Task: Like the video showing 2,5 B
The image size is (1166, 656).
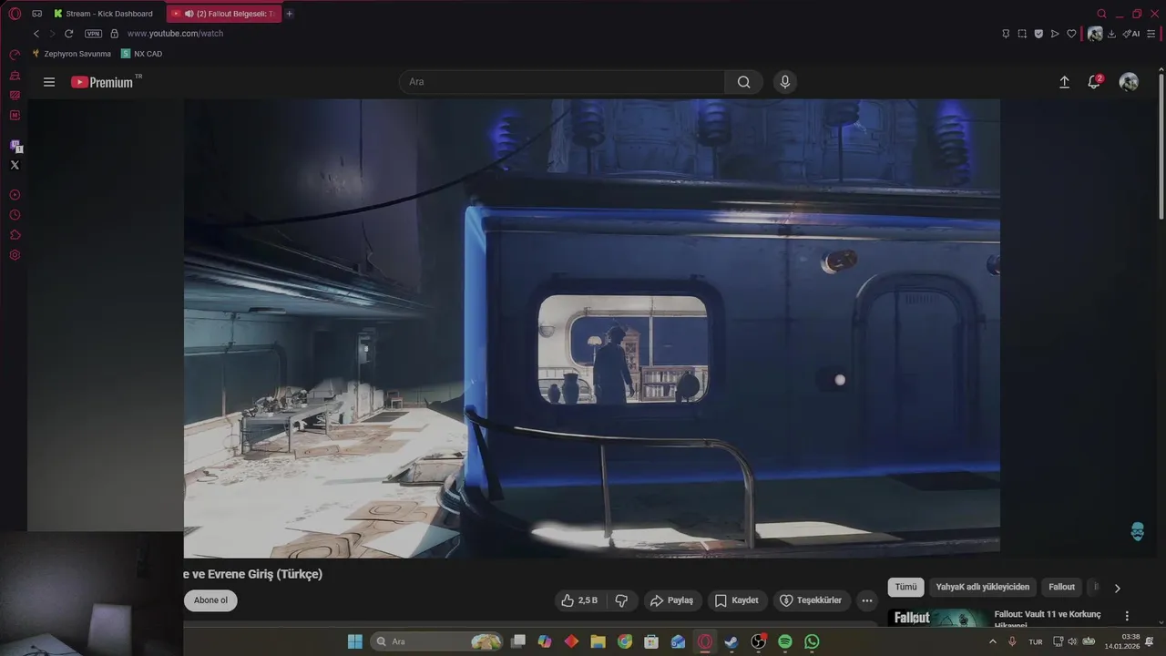Action: (x=579, y=600)
